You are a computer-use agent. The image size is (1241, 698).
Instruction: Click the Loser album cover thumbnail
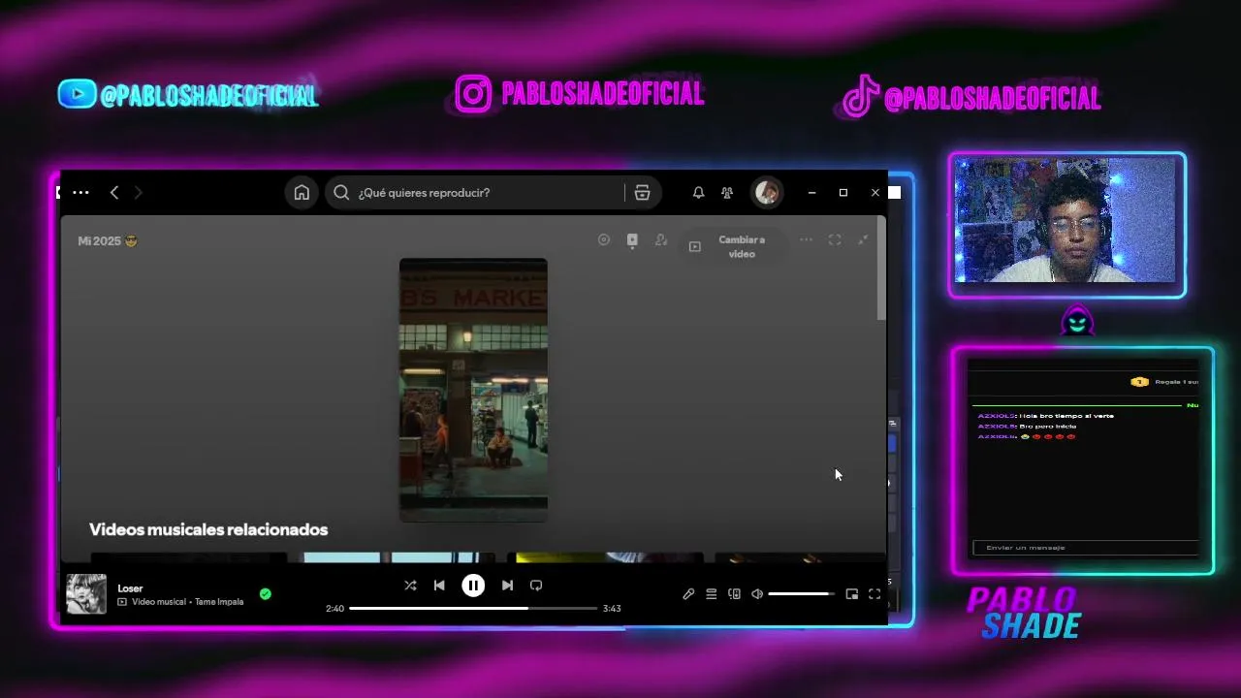click(x=86, y=594)
